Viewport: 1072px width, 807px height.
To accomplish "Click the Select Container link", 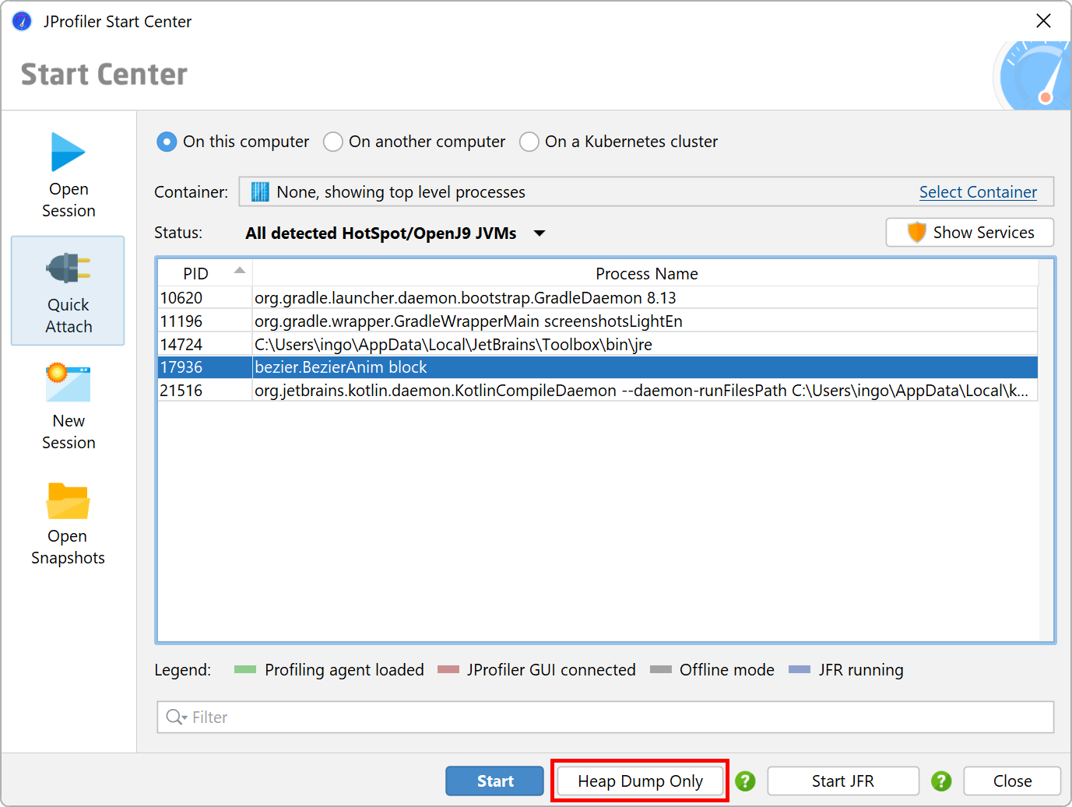I will click(x=978, y=191).
